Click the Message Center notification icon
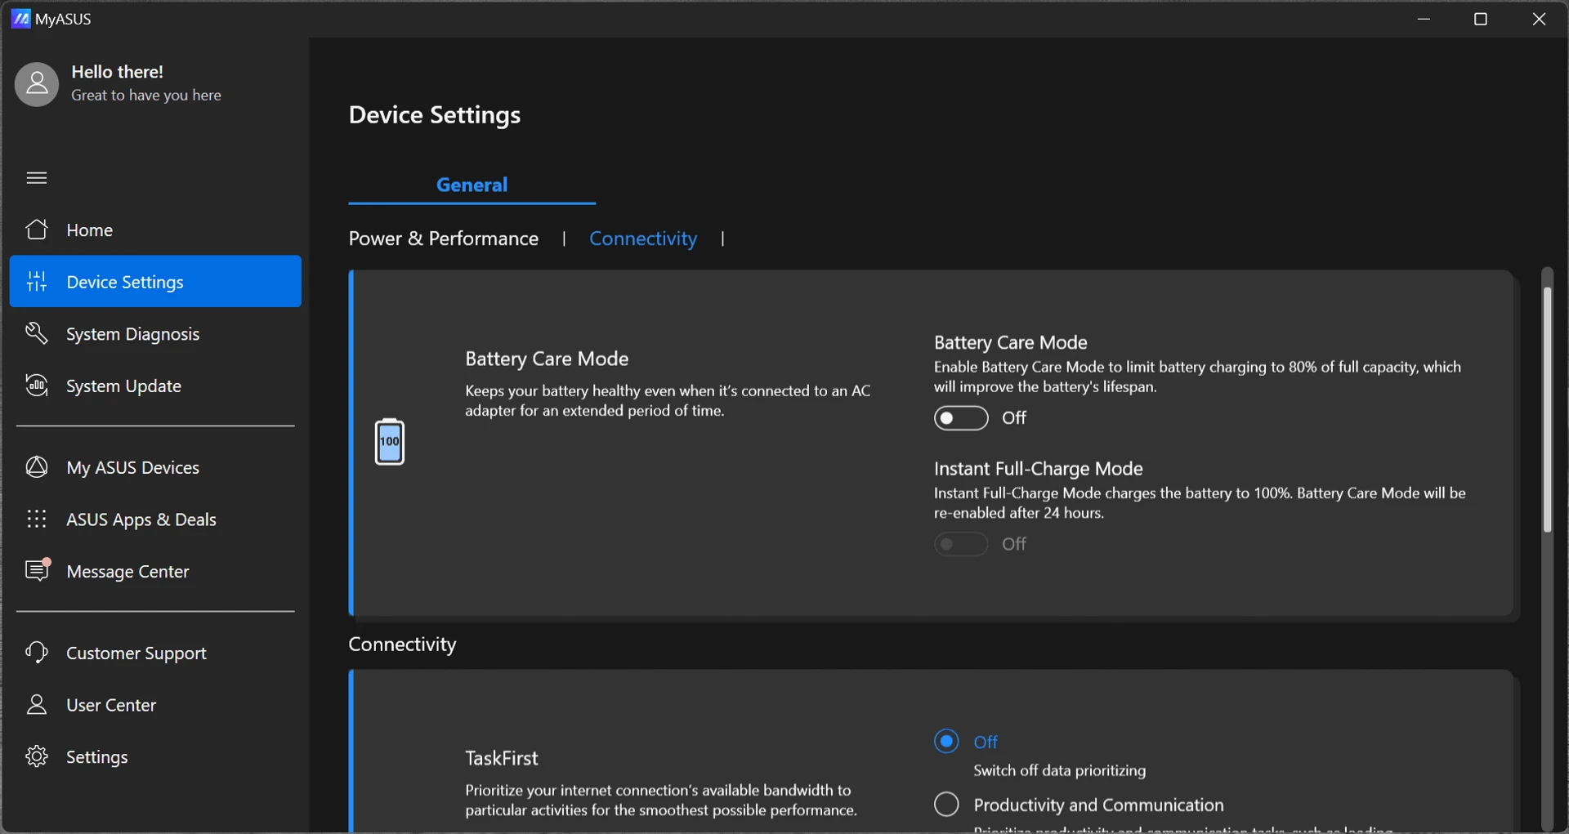Viewport: 1569px width, 834px height. click(38, 569)
